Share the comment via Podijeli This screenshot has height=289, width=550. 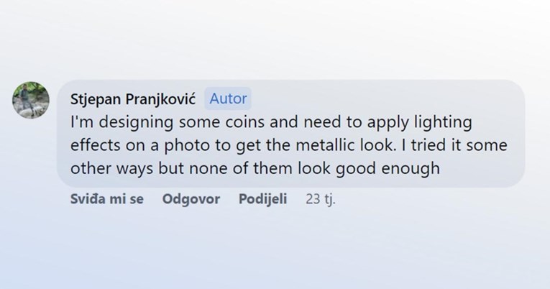(x=262, y=199)
